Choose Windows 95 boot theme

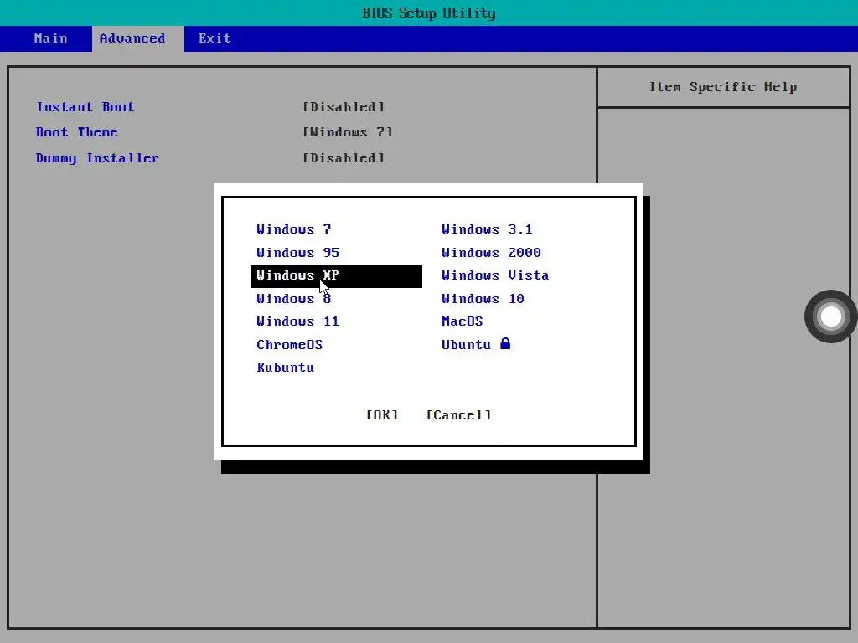click(x=297, y=253)
